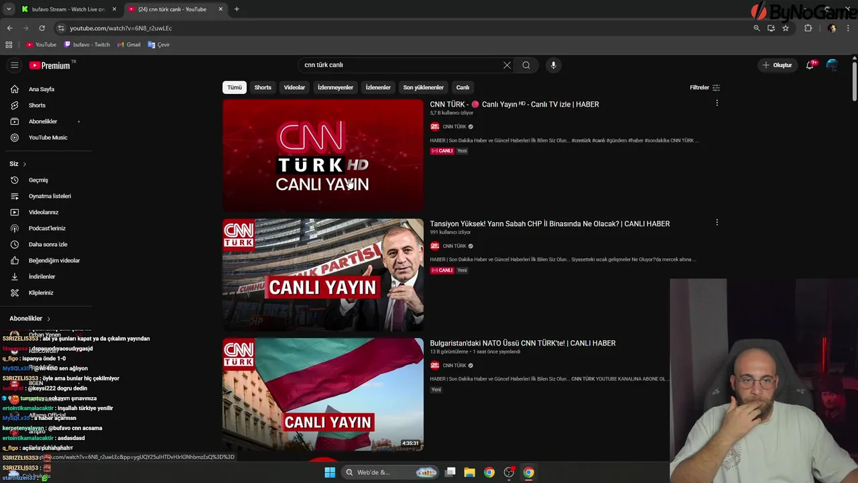
Task: Open options menu for CNN TÜRK Canlı Yayın video
Action: coord(717,103)
